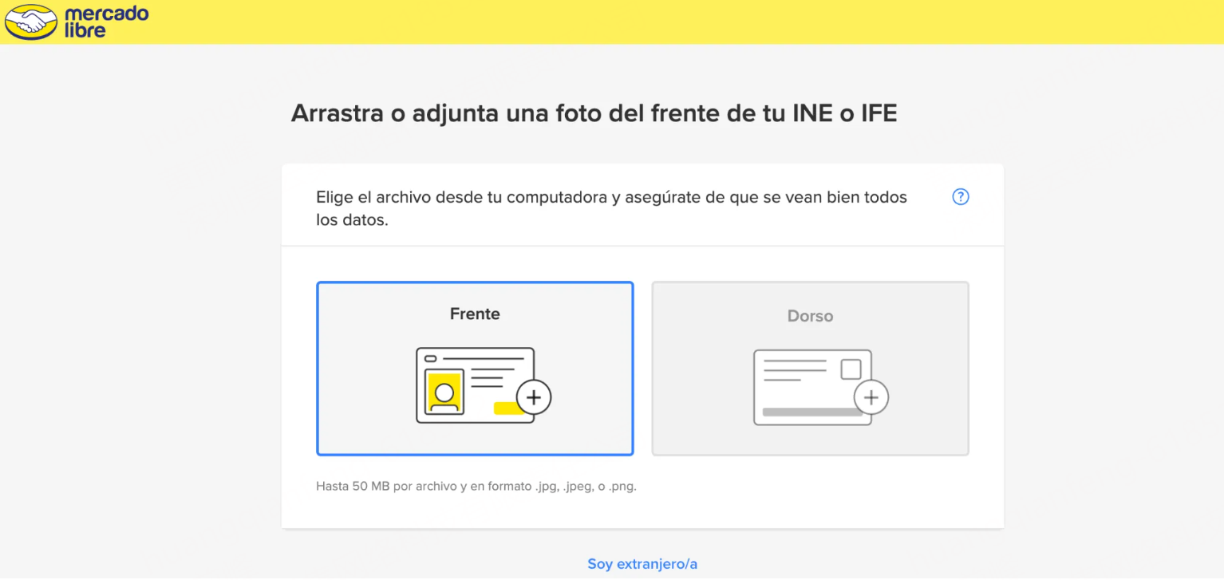Click the 'Hasta 50 MB' file format note
Viewport: 1224px width, 580px height.
pos(476,486)
